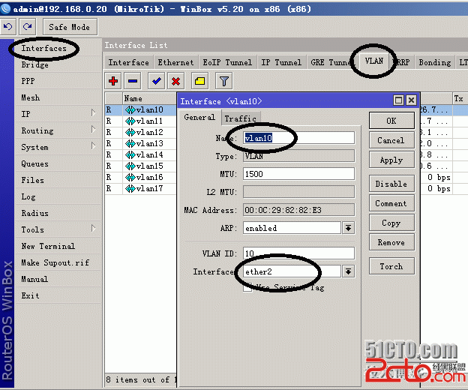Close the Interface vlan10 dialog
Screen dimensions: 468x390
point(411,100)
